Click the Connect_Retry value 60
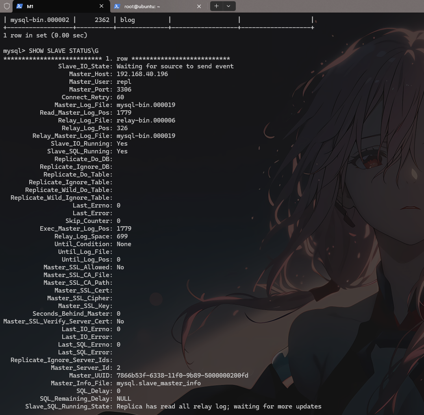Screen dimensions: 424x415 (x=120, y=97)
